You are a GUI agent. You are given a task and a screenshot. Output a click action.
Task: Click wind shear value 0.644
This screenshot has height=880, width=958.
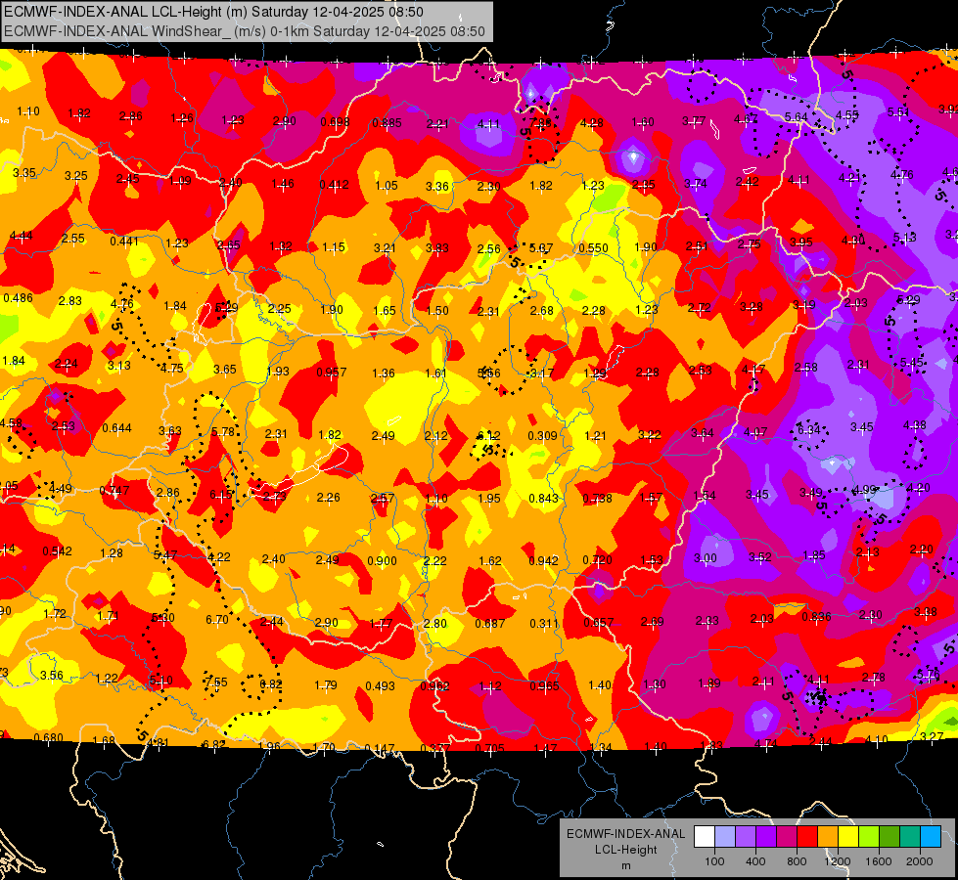pyautogui.click(x=116, y=428)
